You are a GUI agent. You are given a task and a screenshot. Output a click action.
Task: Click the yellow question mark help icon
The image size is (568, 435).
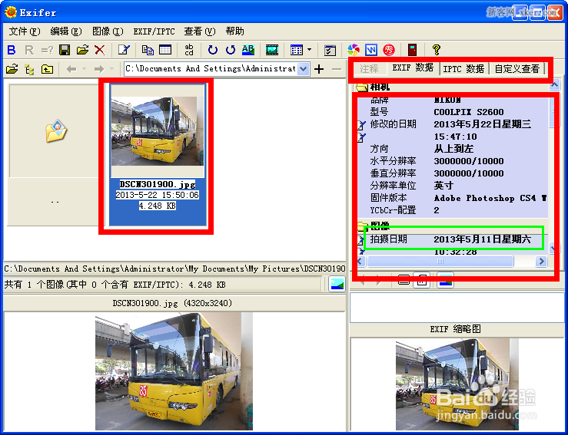point(437,50)
